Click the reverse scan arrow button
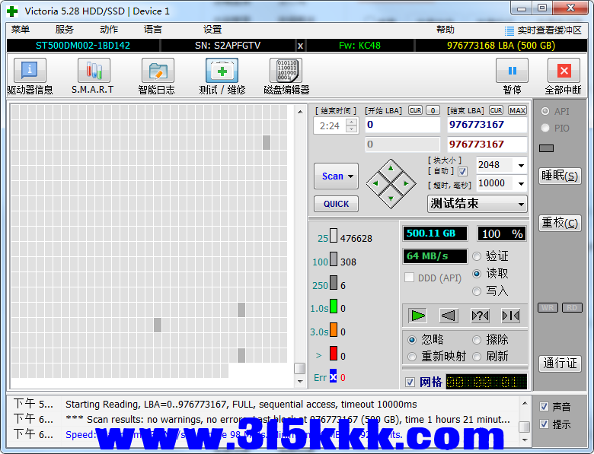The image size is (594, 454). 449,316
